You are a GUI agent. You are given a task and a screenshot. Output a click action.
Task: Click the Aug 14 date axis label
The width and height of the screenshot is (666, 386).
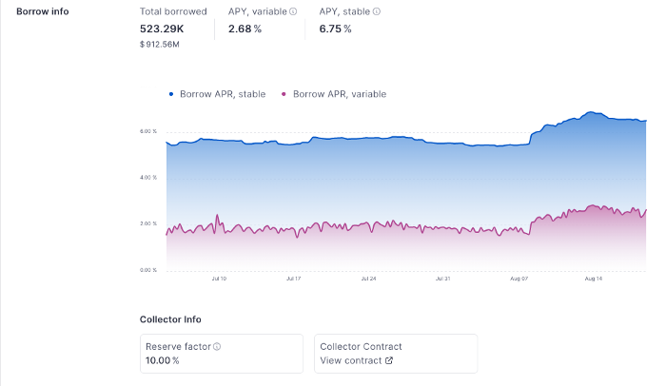[x=594, y=279]
